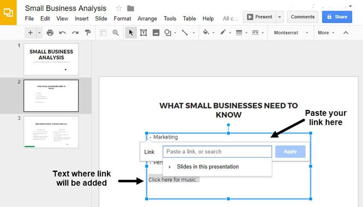Redo the last action

75,33
